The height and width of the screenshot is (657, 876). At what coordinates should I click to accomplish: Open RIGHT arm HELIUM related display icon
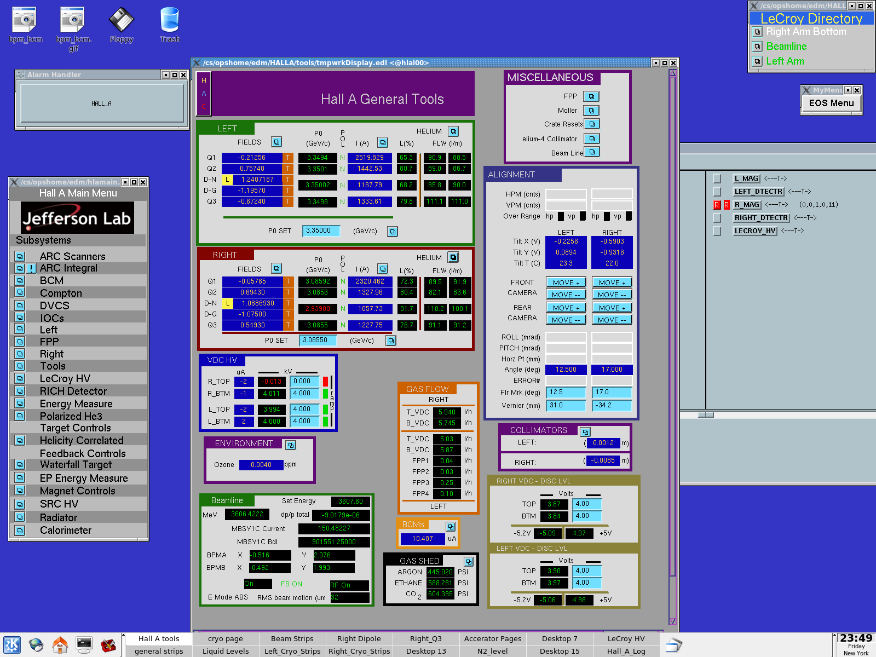pyautogui.click(x=453, y=257)
